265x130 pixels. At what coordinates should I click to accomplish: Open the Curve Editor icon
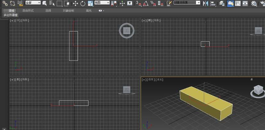[238, 3]
